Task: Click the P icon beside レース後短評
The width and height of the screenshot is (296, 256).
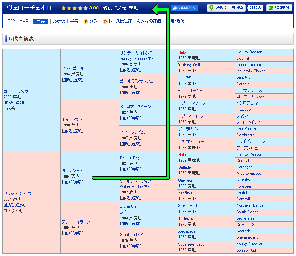Action: (x=105, y=21)
